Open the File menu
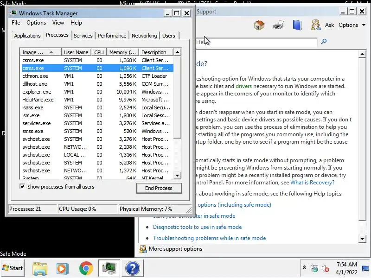The width and height of the screenshot is (371, 278). 16,23
